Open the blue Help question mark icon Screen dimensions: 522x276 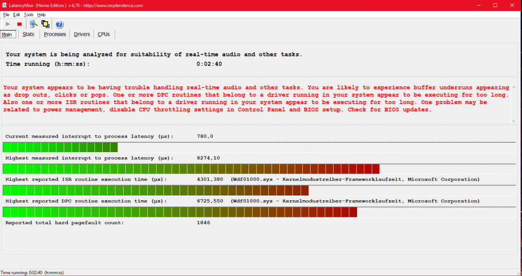60,25
